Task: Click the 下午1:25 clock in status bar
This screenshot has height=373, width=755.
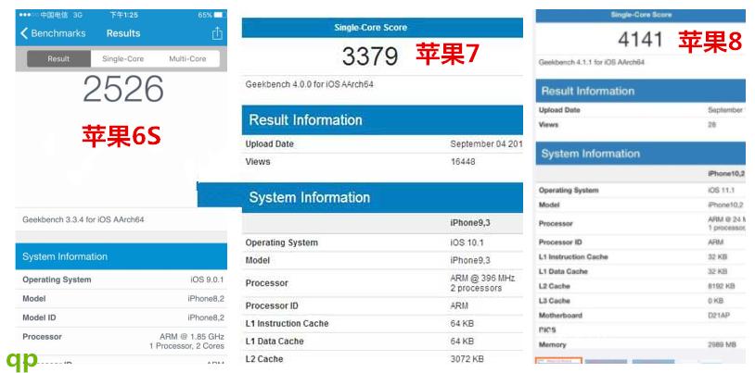Action: [123, 15]
